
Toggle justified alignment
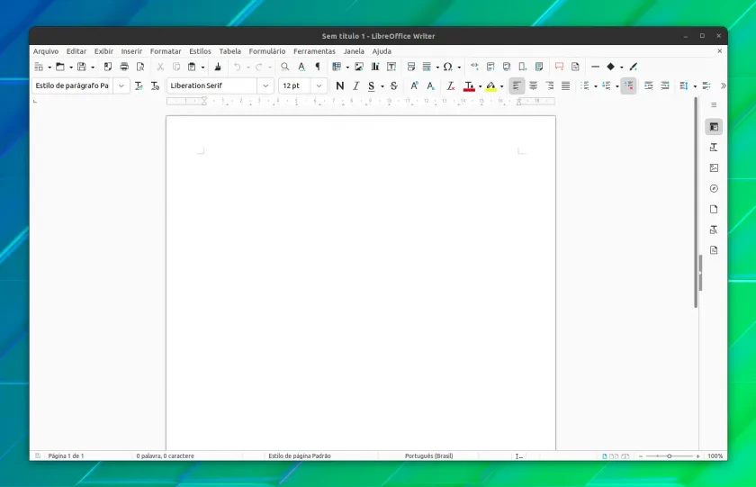click(x=565, y=86)
